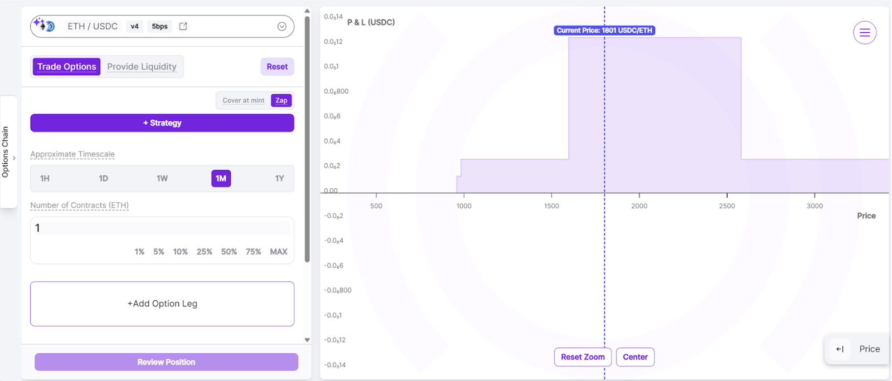Select the Zap option
The width and height of the screenshot is (892, 381).
tap(282, 101)
